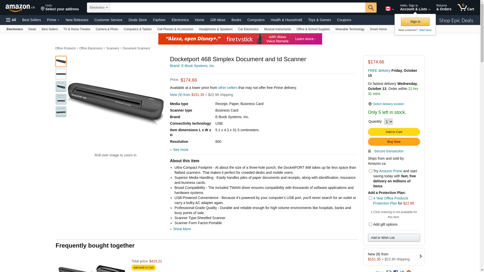Screen dimensions: 484x272
Task: Go to the Amazon.ca logo home
Action: click(x=20, y=8)
